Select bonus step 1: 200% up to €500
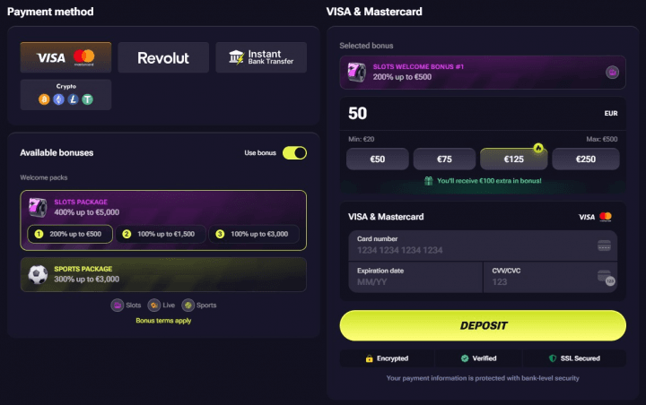This screenshot has height=405, width=646. 70,234
